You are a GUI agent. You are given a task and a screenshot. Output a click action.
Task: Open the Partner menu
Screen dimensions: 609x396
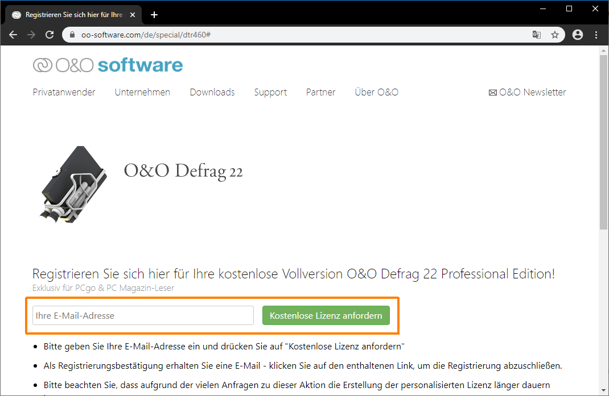[x=321, y=92]
